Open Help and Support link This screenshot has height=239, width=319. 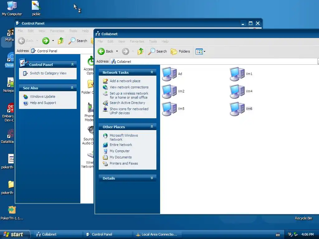[x=43, y=103]
